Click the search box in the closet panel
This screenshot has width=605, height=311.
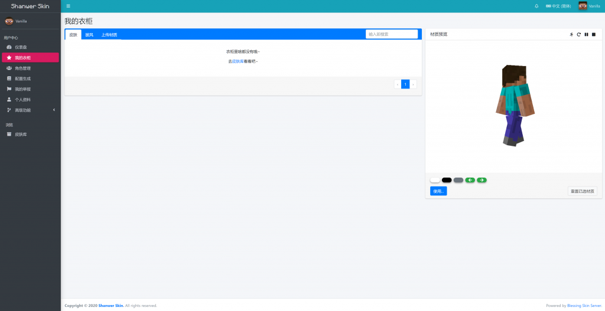point(391,34)
